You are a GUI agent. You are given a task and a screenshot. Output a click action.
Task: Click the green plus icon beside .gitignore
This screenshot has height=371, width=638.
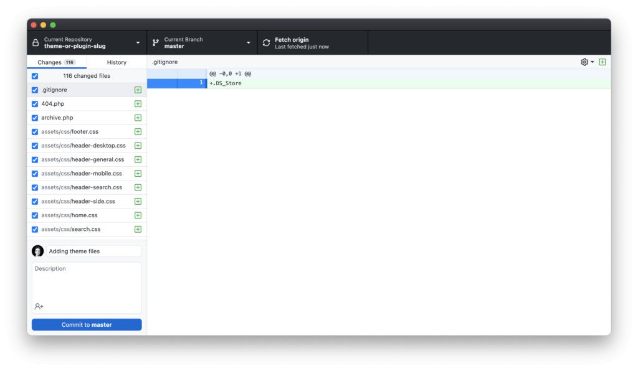tap(137, 90)
